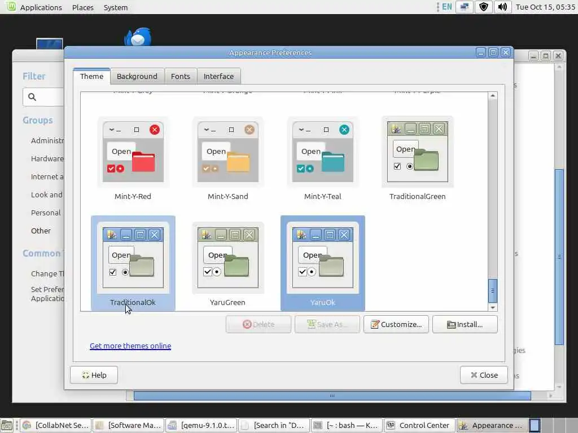Click the Mint-Y-Teal preview folder icon

333,162
